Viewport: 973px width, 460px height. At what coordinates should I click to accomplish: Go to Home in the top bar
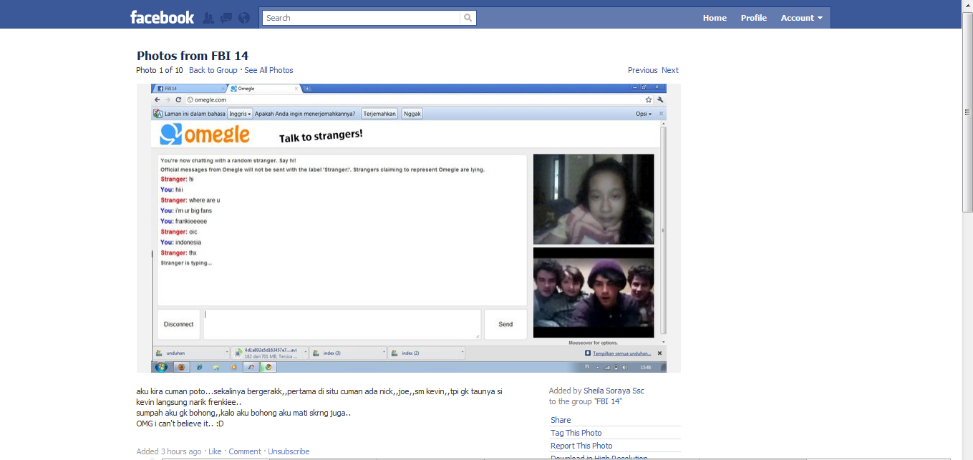[x=715, y=18]
